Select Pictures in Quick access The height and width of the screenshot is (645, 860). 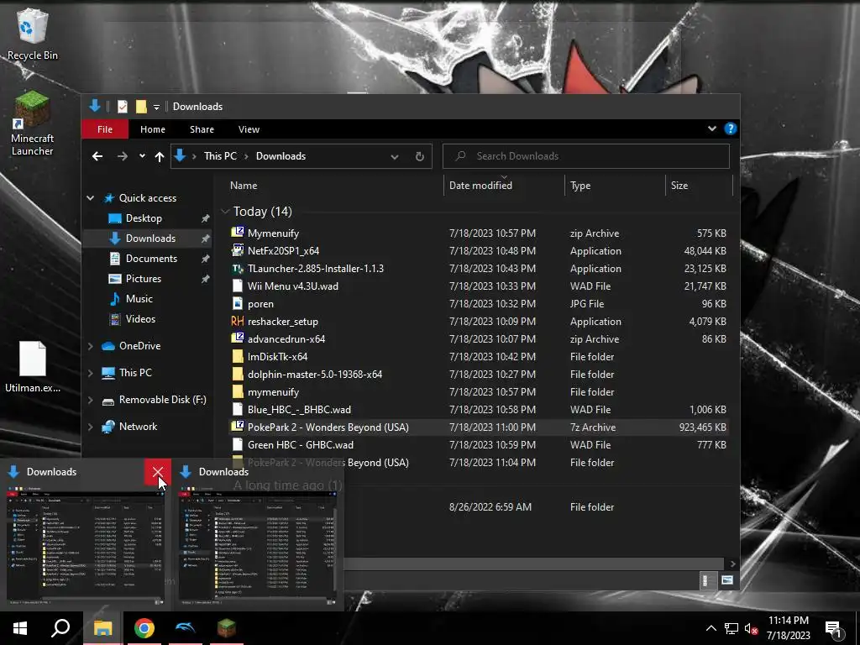pos(143,279)
